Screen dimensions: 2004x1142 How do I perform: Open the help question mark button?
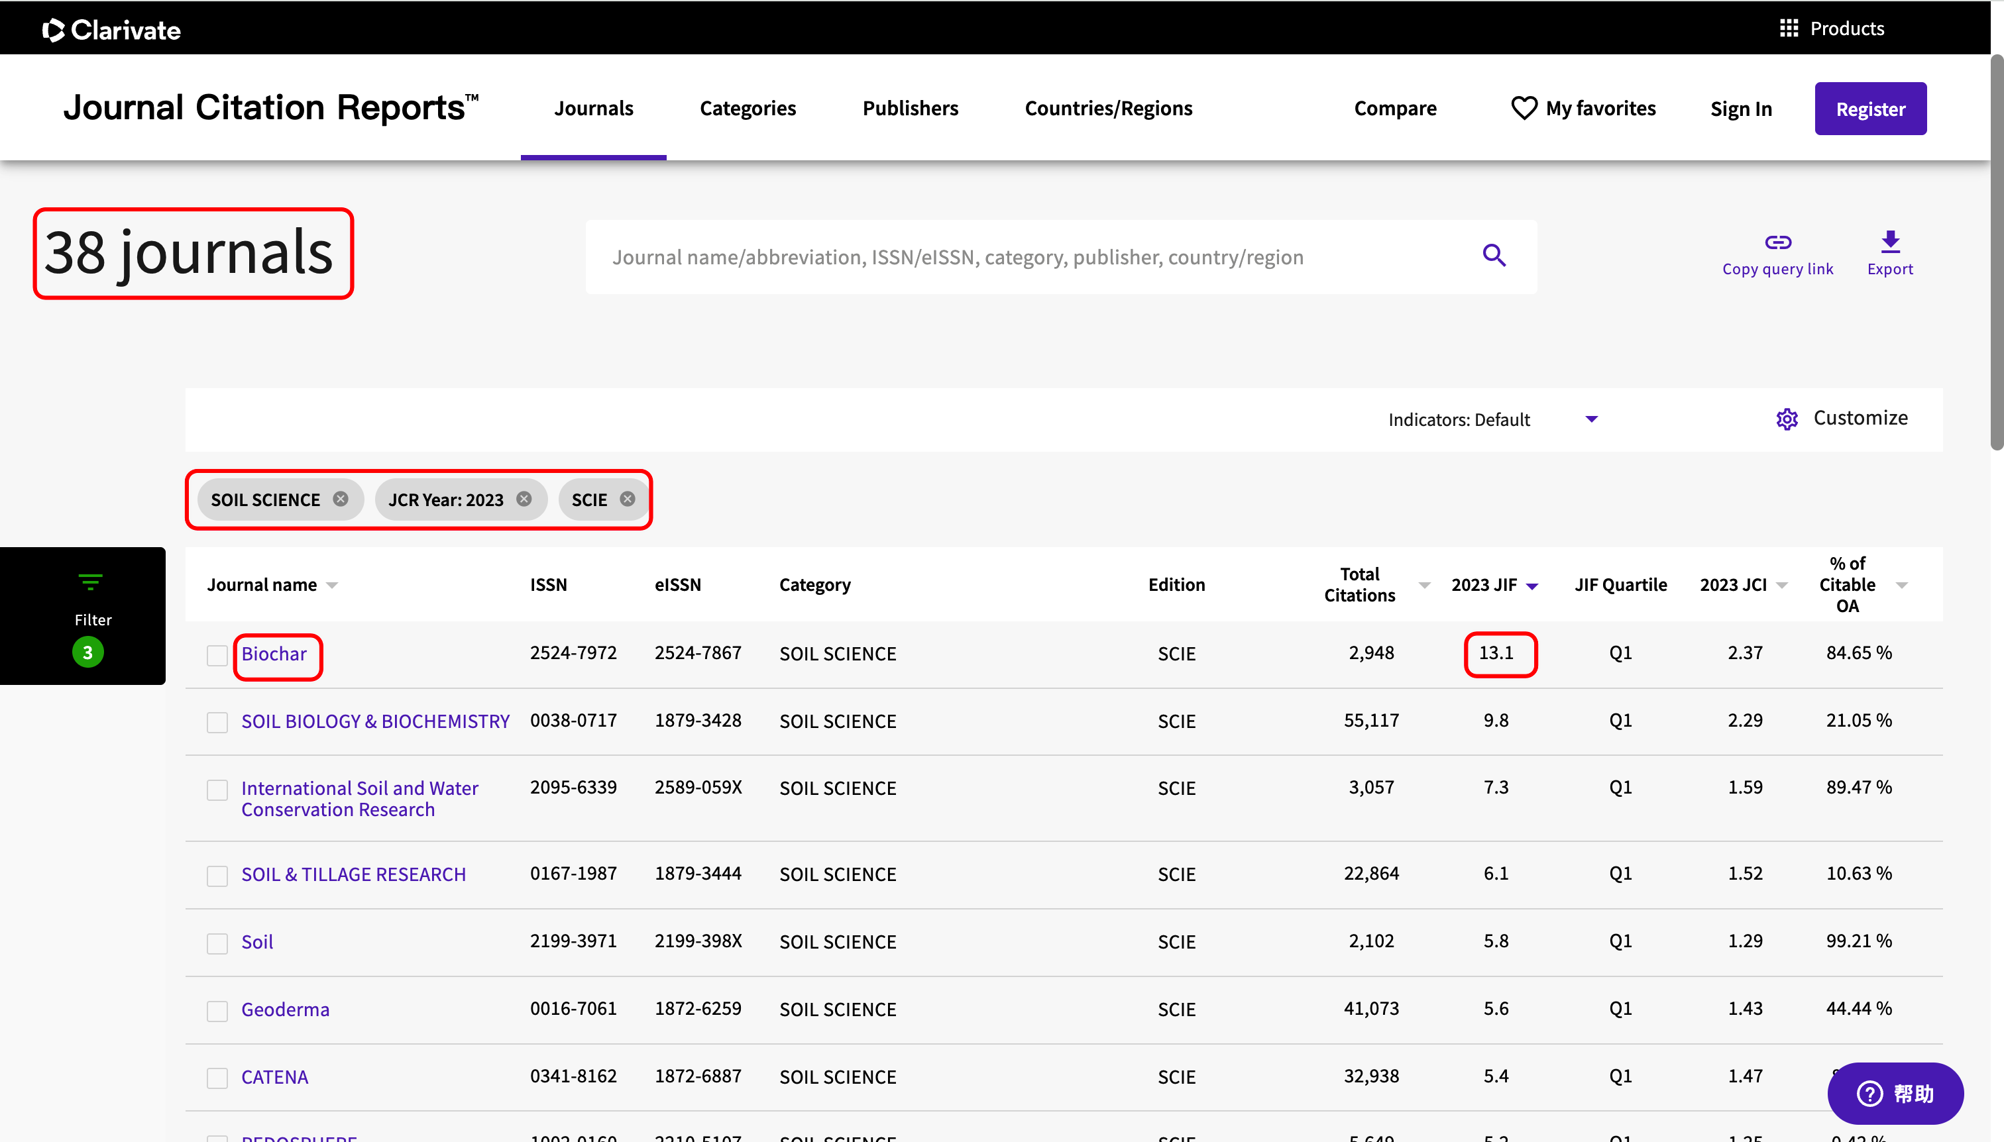click(x=1870, y=1092)
